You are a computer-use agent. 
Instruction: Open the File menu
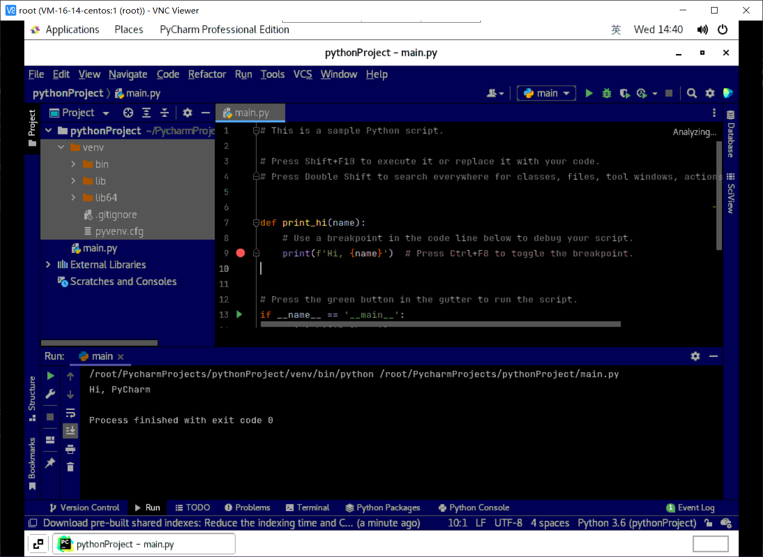(36, 74)
